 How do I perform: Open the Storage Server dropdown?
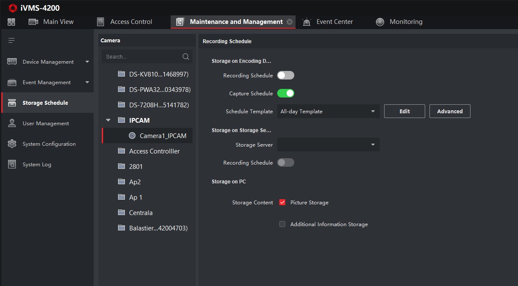[328, 145]
